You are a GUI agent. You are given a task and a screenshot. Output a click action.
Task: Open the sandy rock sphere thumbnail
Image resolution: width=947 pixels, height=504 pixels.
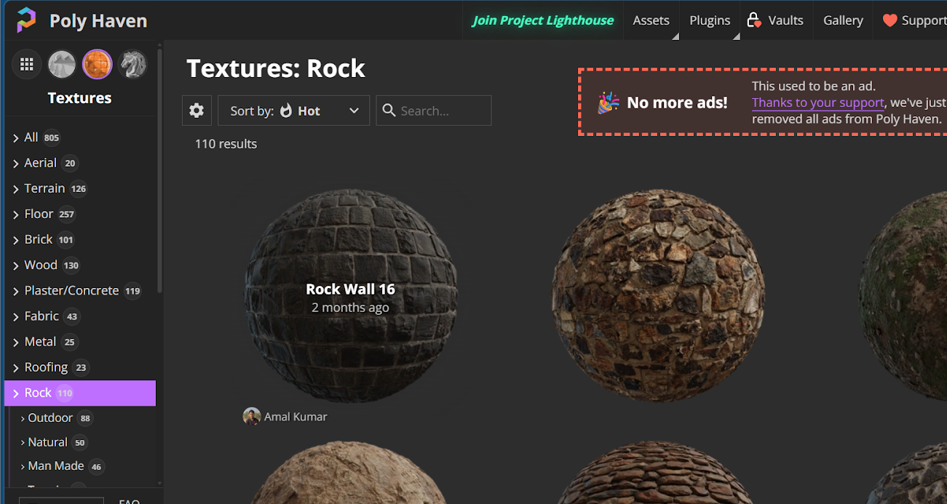click(350, 473)
